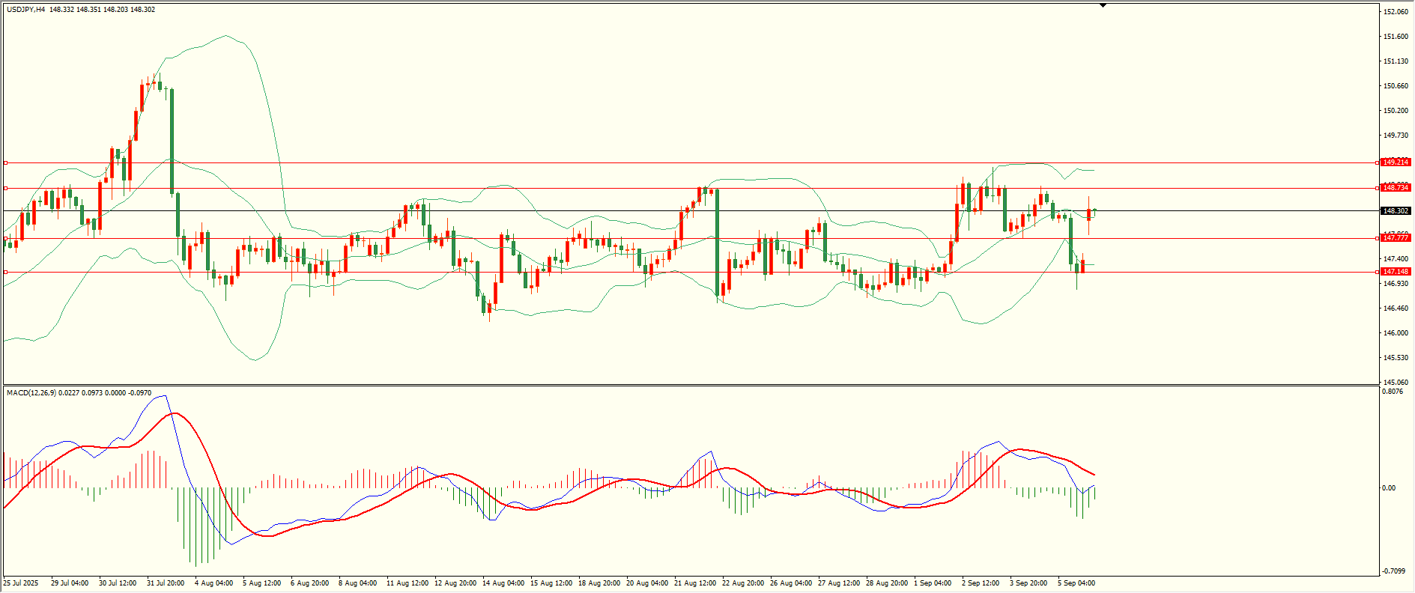The height and width of the screenshot is (593, 1415).
Task: Click the USDJPY,H4 chart title text
Action: [25, 10]
